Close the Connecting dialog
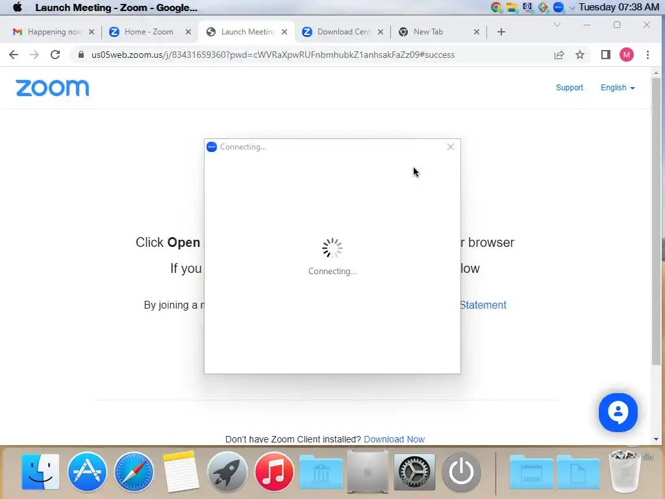The width and height of the screenshot is (665, 499). point(451,147)
